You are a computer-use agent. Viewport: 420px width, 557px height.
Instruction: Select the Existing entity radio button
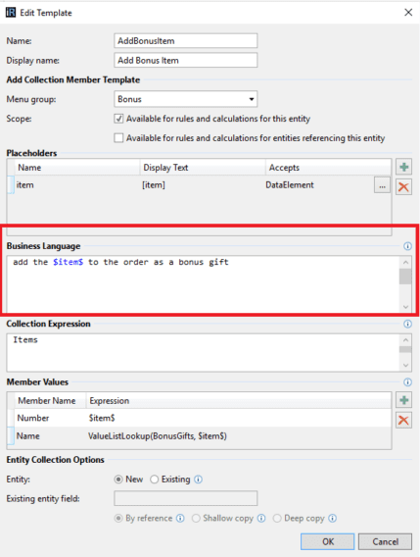coord(154,480)
